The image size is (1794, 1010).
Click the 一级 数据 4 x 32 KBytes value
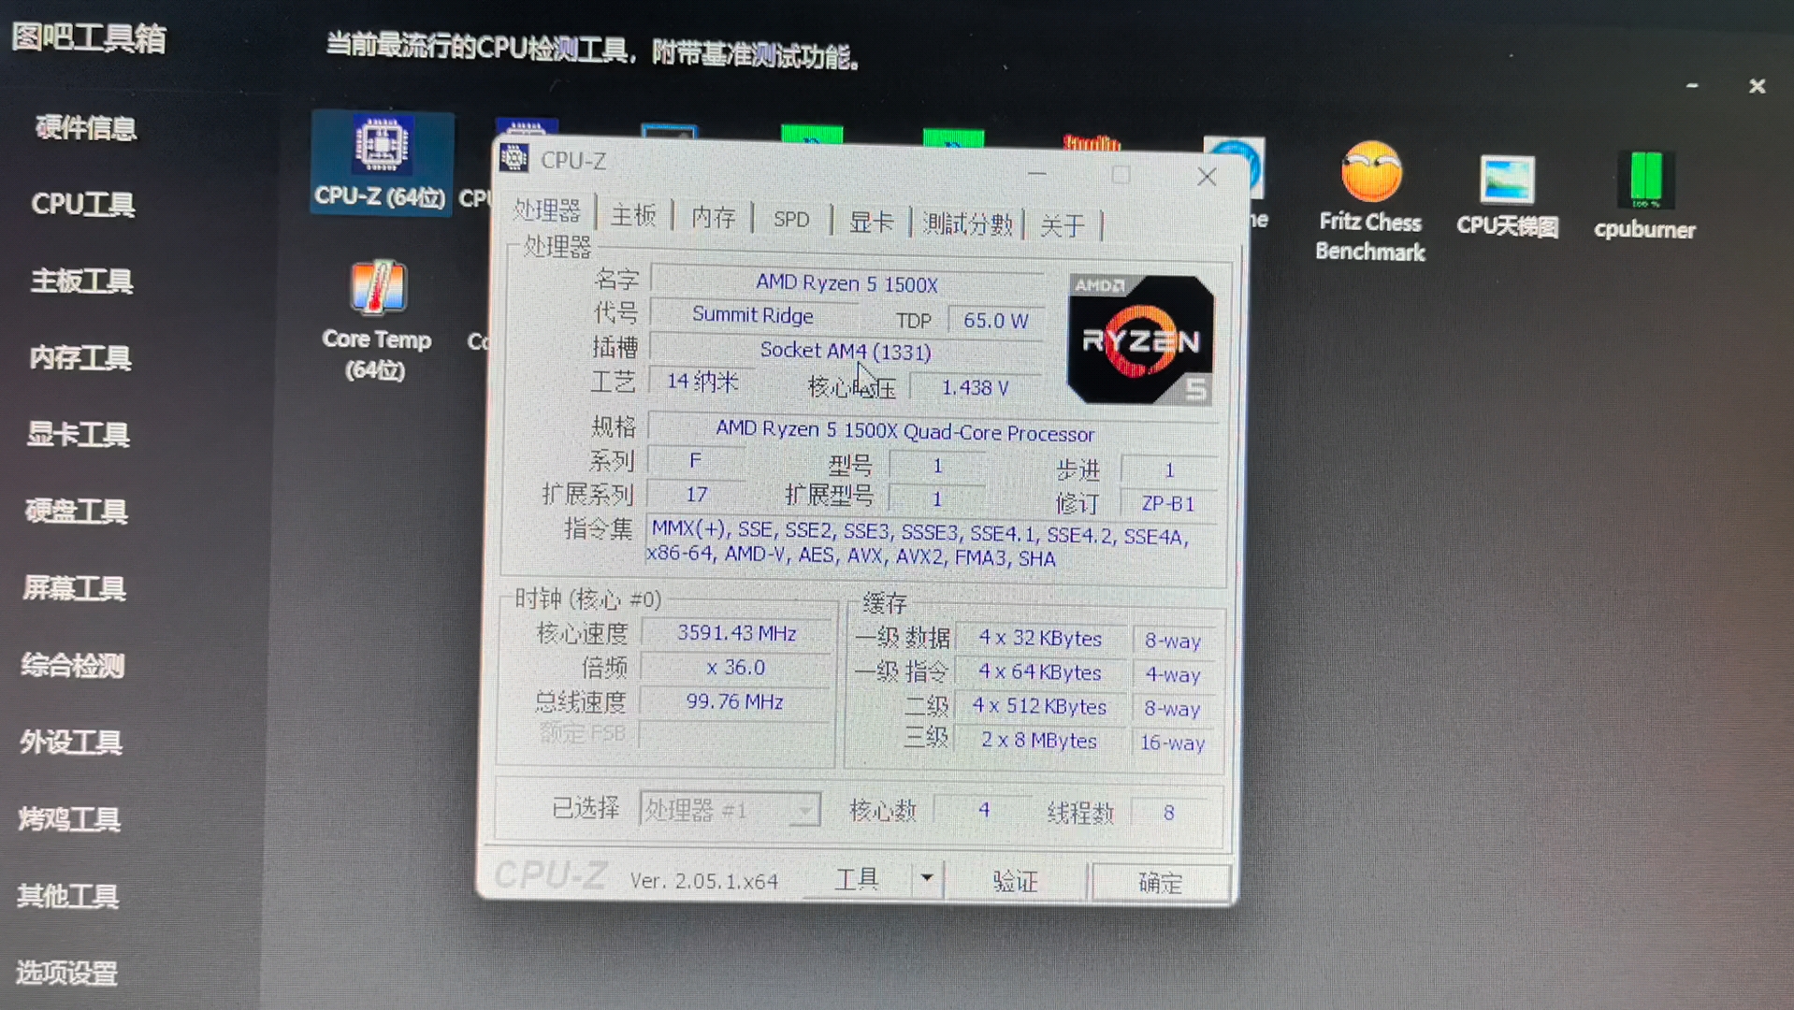[x=1040, y=638]
